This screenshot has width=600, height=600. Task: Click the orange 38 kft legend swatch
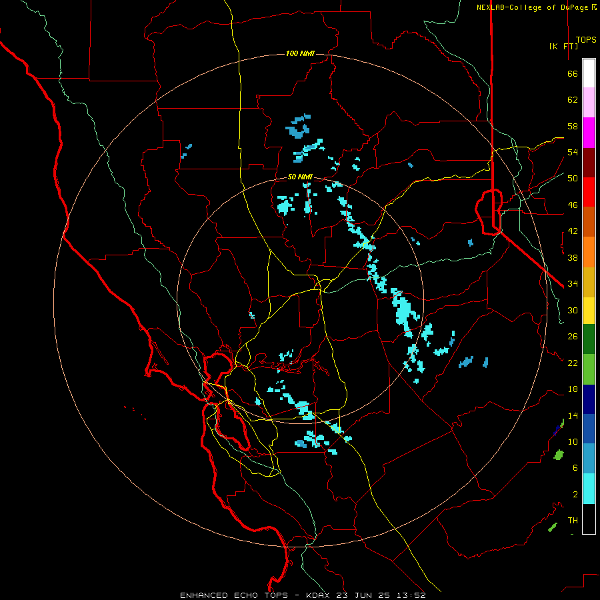pos(589,252)
